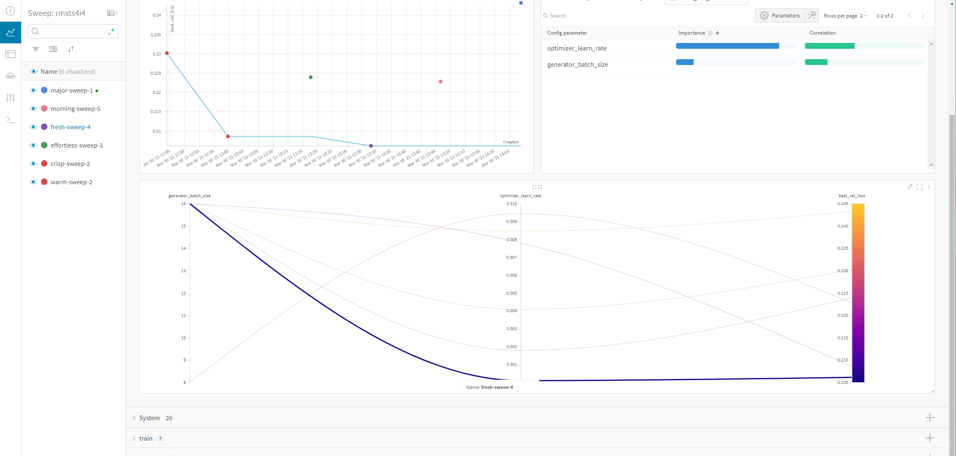
Task: Hide the fresh-sweep-4 run
Action: tap(33, 127)
